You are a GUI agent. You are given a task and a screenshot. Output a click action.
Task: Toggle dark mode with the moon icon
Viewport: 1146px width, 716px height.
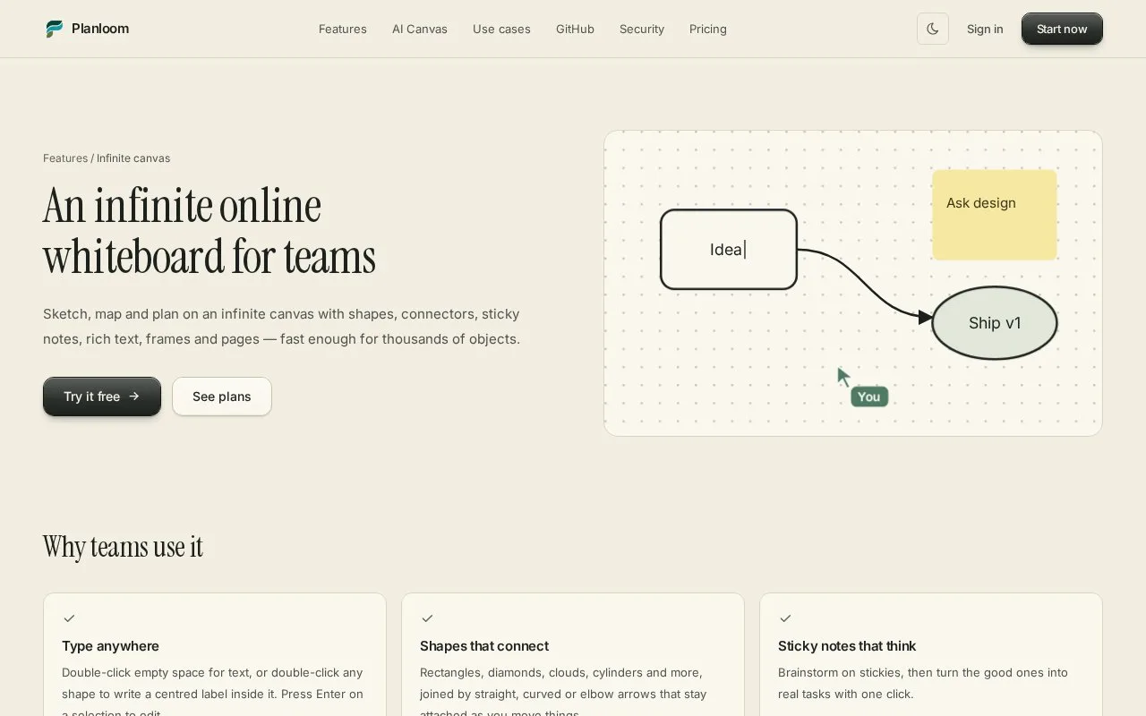[932, 29]
